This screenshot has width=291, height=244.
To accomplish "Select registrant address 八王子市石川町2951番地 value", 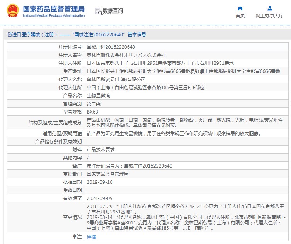I will click(160, 63).
